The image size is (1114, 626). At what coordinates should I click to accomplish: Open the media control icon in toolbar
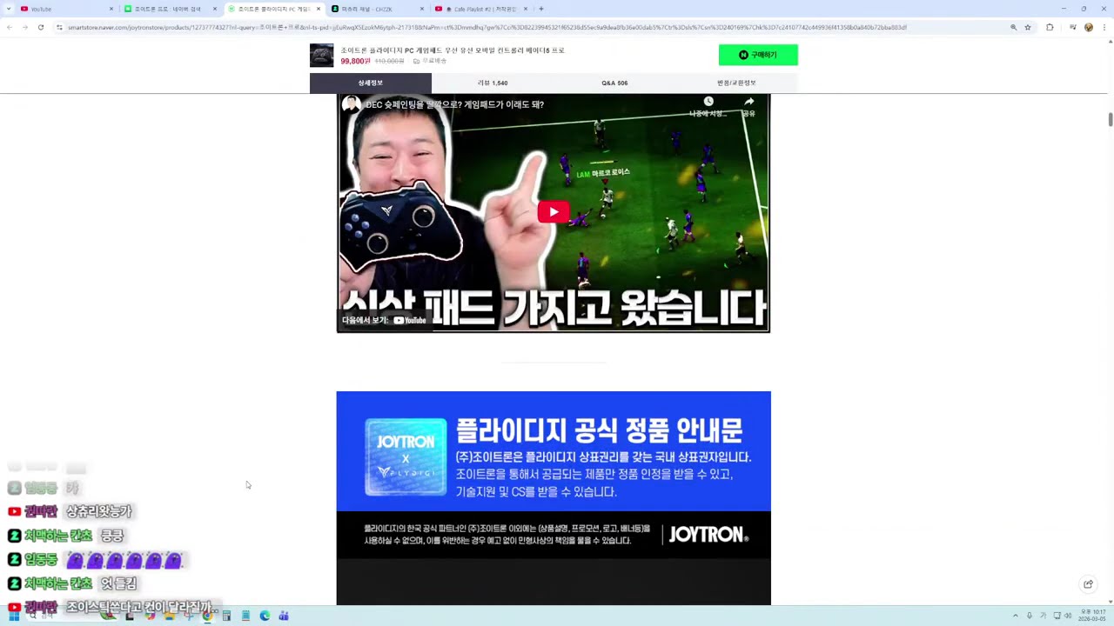(1072, 27)
